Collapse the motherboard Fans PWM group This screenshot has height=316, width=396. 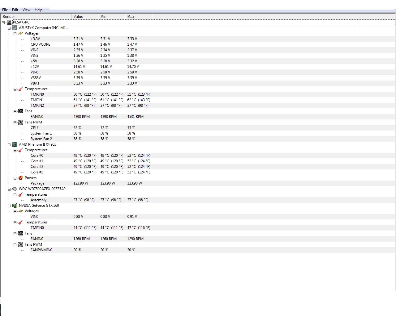coord(15,122)
